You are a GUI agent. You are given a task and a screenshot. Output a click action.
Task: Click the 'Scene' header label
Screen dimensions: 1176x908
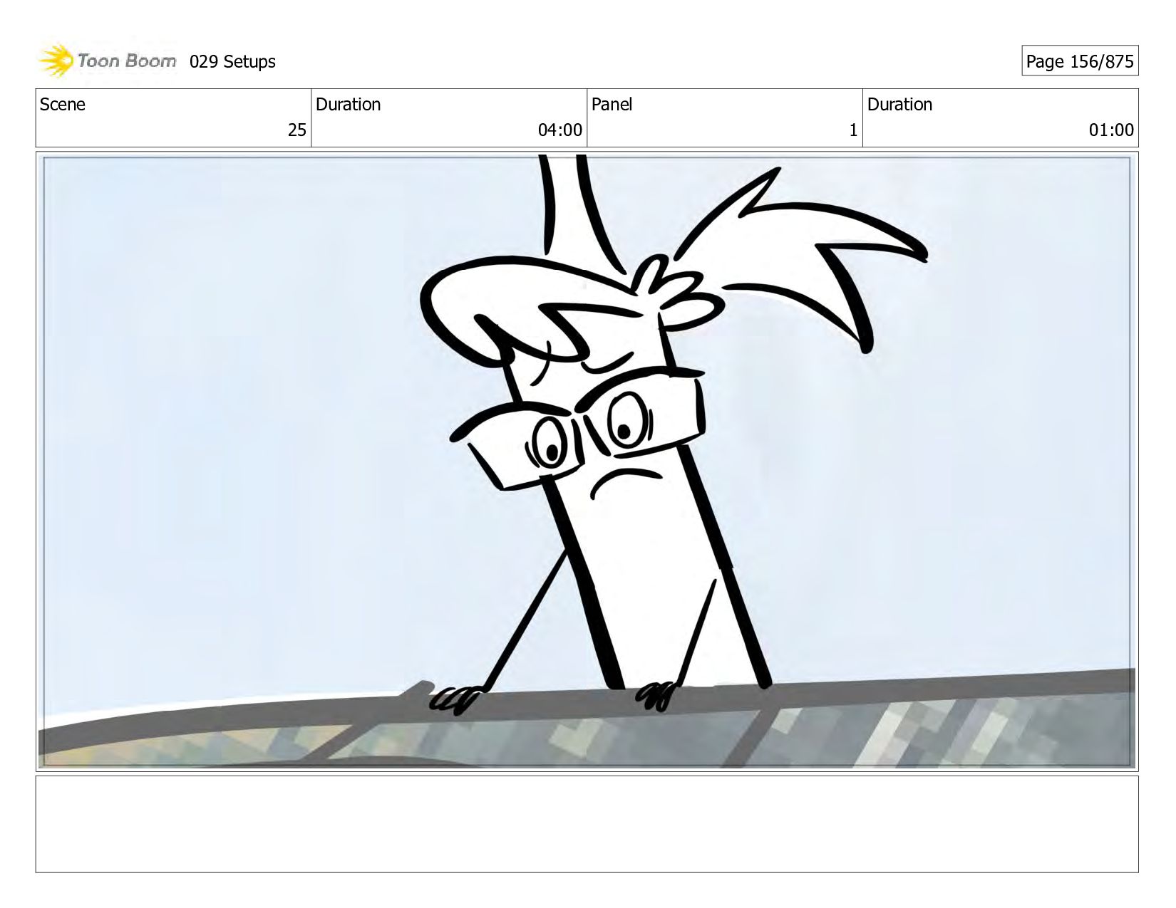coord(63,105)
